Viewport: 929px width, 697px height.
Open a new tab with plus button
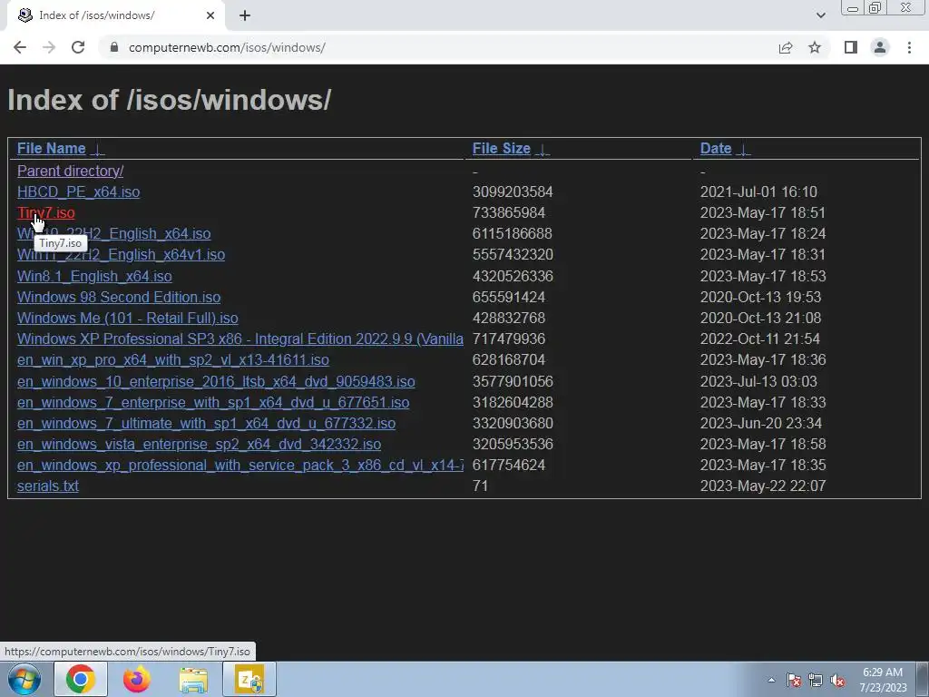pos(245,15)
